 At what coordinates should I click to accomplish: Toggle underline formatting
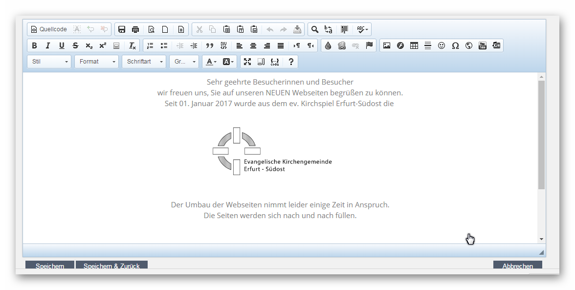click(62, 45)
